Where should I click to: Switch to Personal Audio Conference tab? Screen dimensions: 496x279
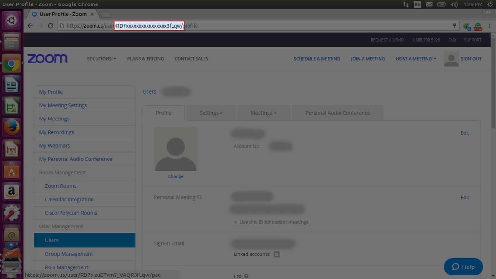pyautogui.click(x=338, y=113)
